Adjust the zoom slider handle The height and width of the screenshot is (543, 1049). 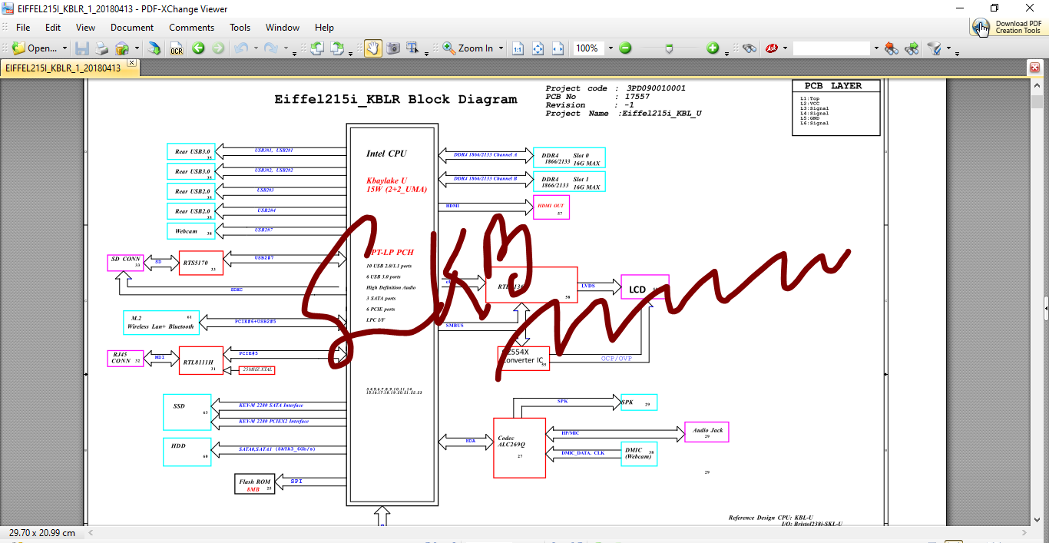coord(669,48)
